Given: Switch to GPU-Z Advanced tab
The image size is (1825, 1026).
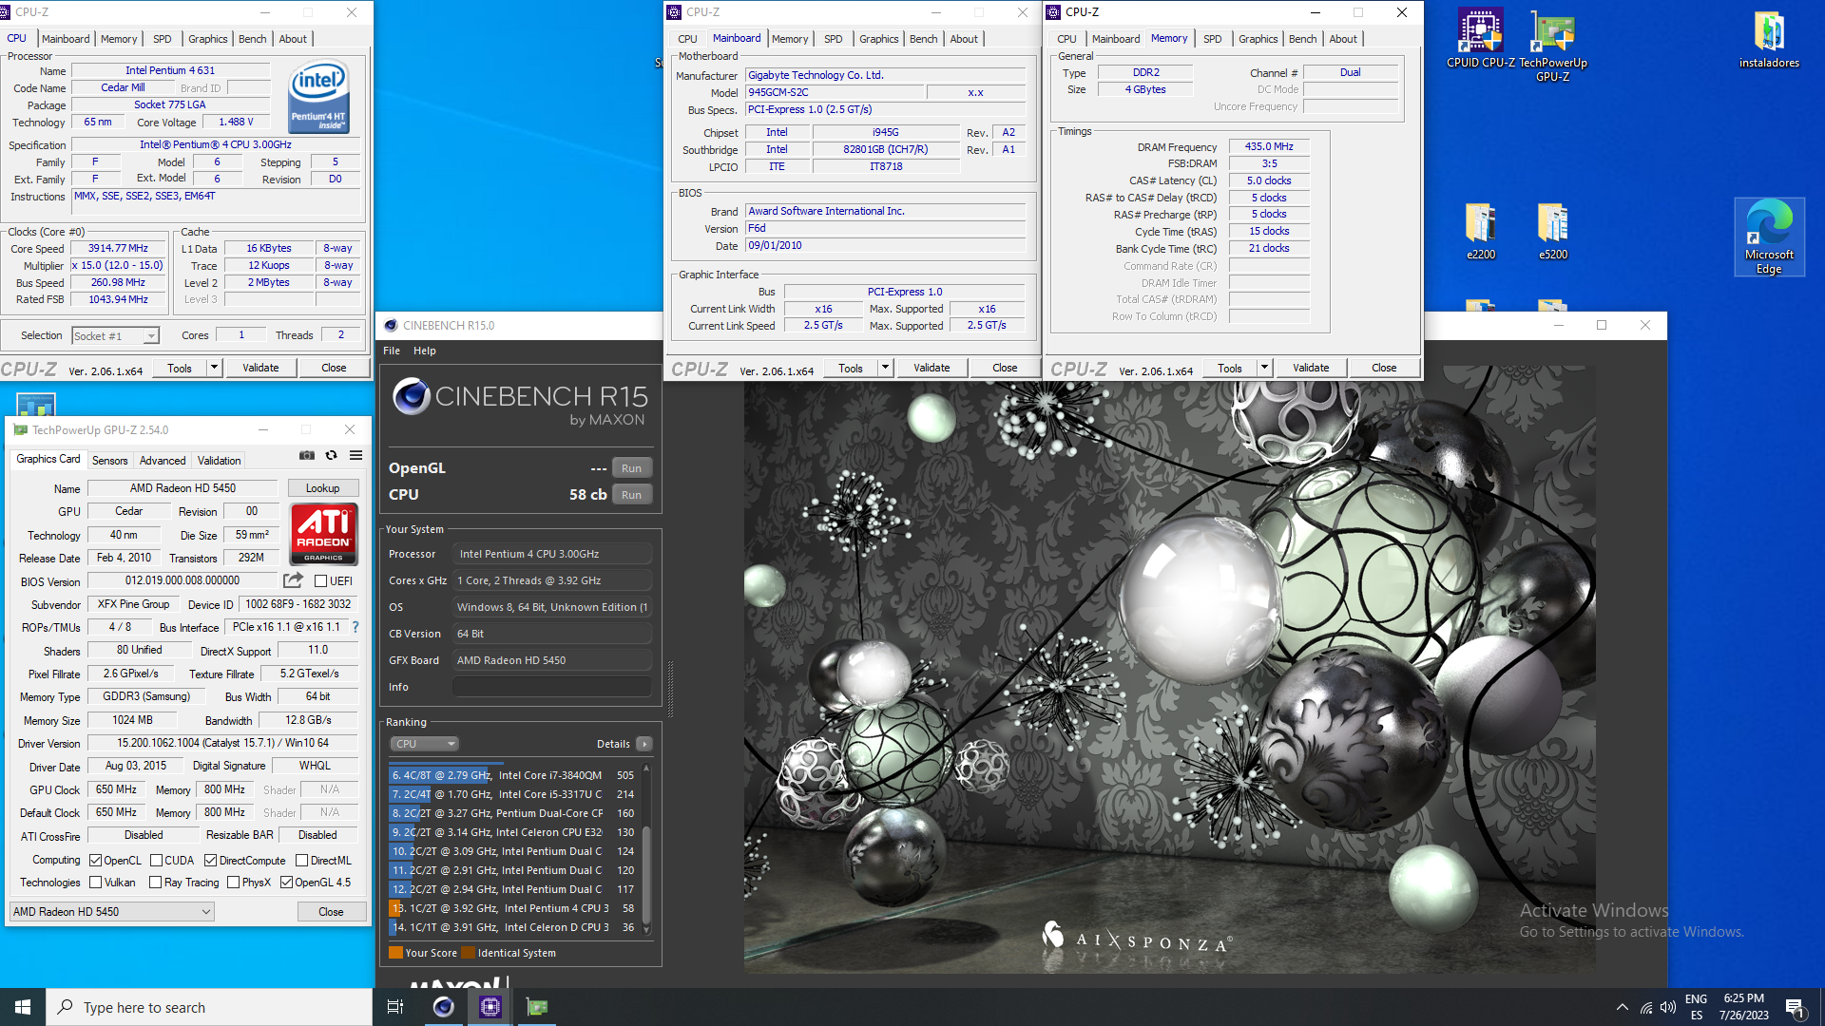Looking at the screenshot, I should pos(163,460).
